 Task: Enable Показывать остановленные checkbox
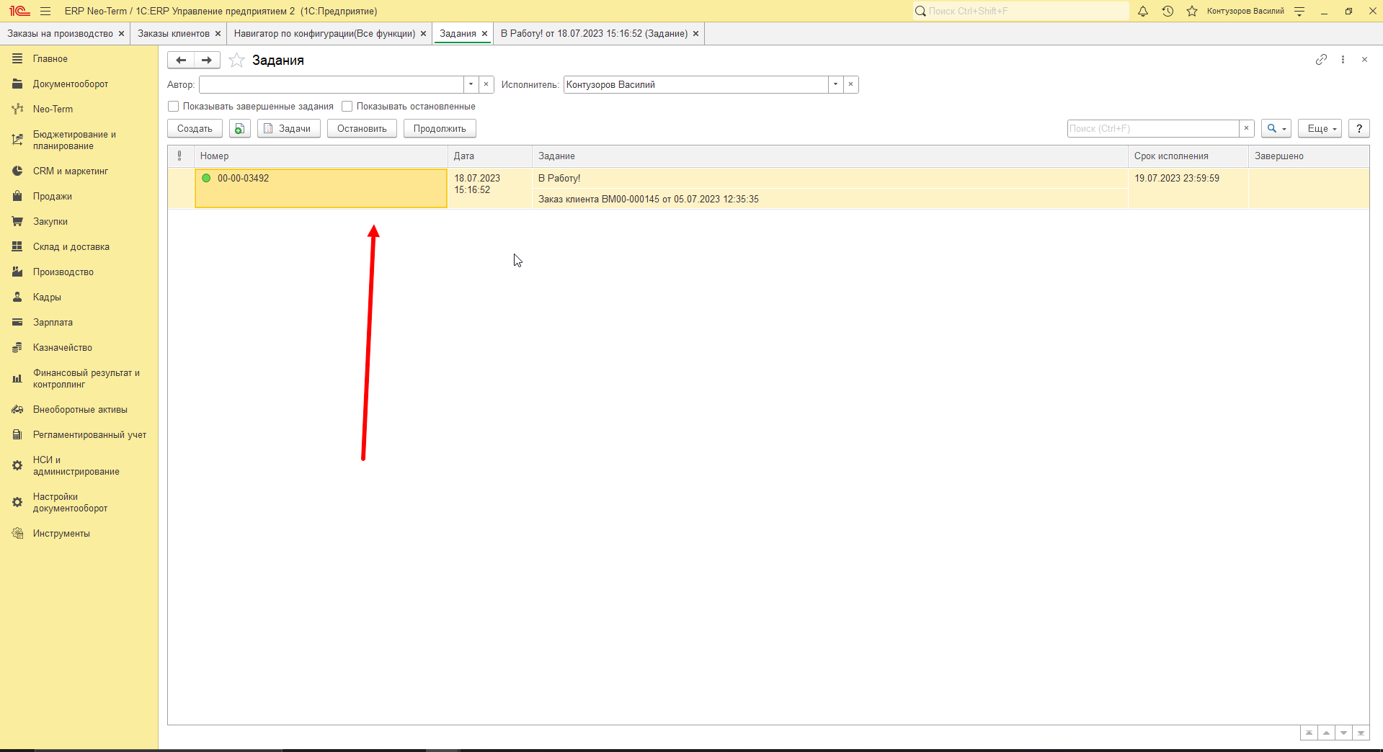pyautogui.click(x=347, y=107)
